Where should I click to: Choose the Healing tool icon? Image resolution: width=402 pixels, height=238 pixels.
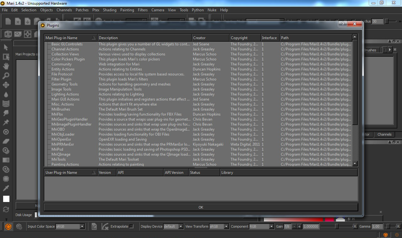[x=6, y=169]
